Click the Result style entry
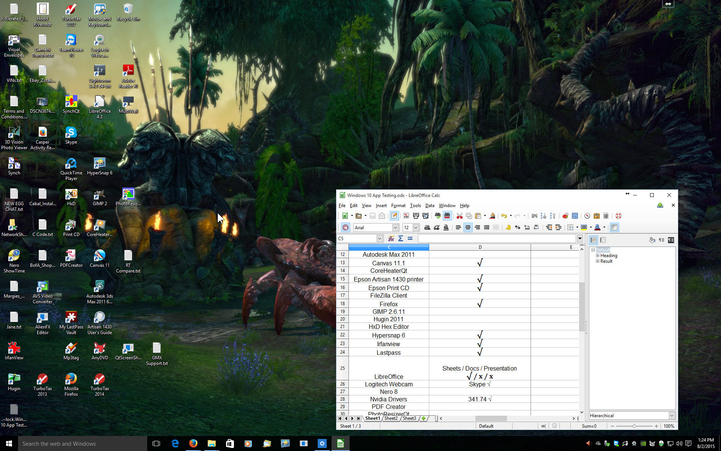 (606, 261)
